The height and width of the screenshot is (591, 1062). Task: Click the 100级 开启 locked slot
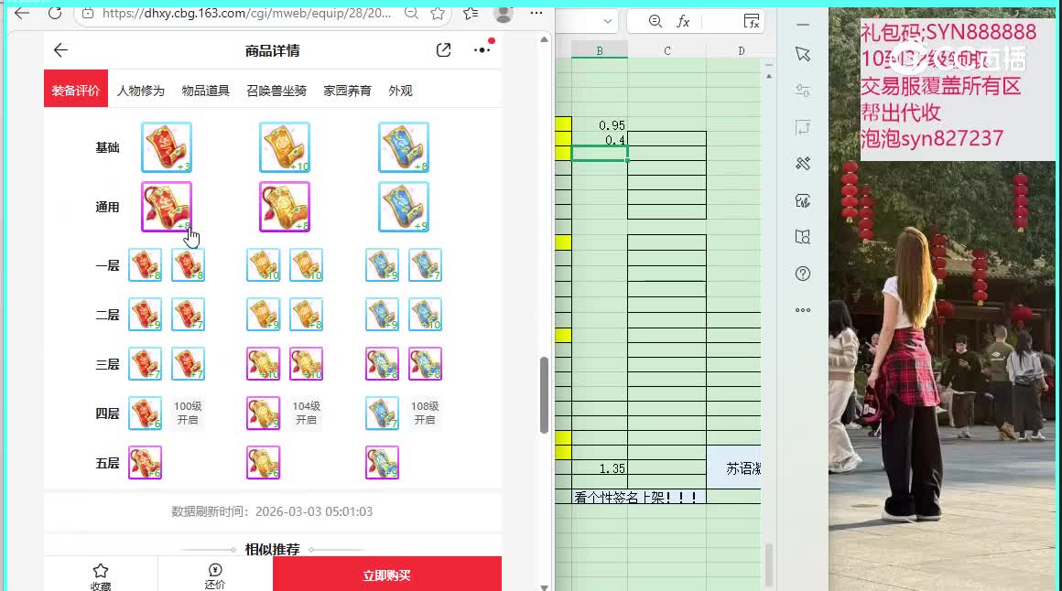188,413
